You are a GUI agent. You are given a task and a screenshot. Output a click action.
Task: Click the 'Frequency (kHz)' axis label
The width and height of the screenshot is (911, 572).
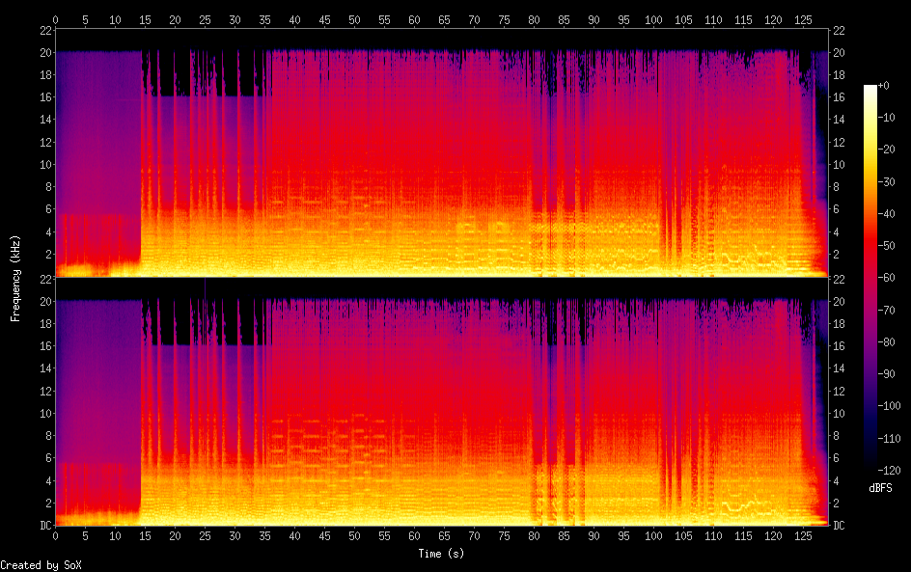15,278
